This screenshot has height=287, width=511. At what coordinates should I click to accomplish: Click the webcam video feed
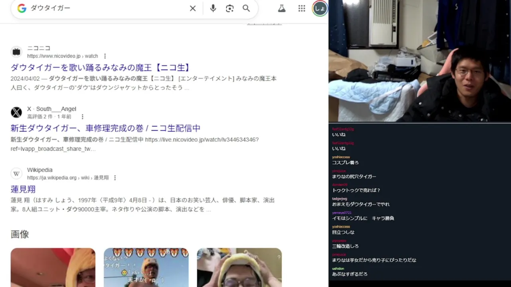420,61
